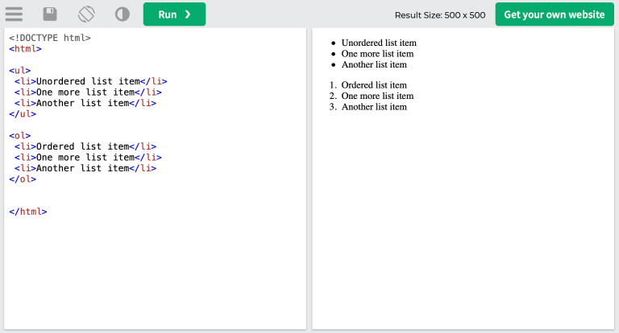
Task: Click third numbered 'Another list item' in result
Action: click(373, 106)
